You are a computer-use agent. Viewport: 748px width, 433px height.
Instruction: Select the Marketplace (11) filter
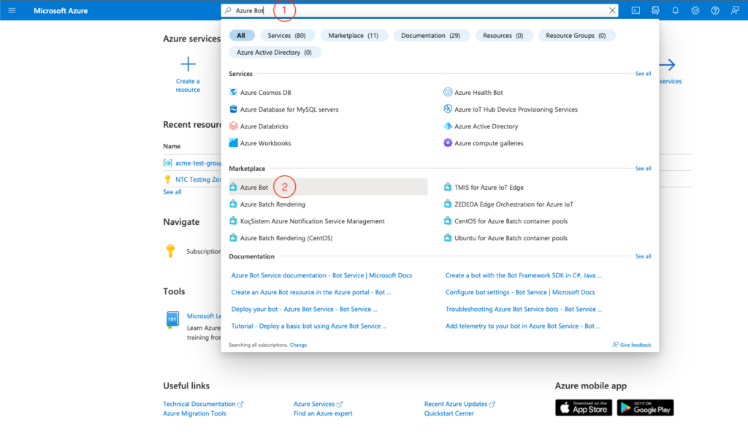click(353, 35)
